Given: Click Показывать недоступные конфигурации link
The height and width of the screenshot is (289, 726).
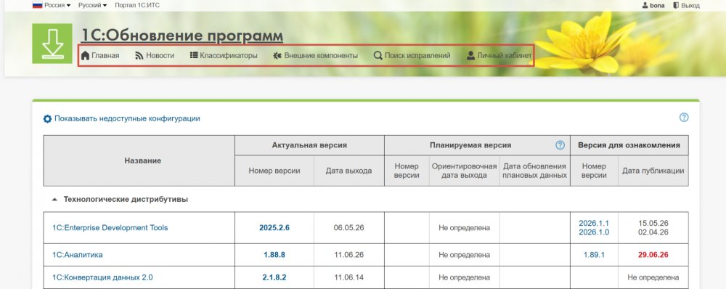Looking at the screenshot, I should [x=127, y=118].
